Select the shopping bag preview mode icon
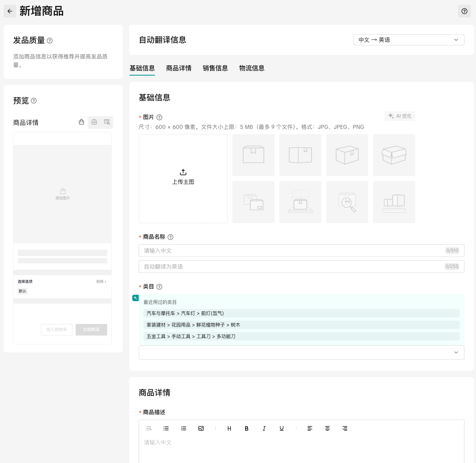The image size is (476, 463). coord(81,122)
